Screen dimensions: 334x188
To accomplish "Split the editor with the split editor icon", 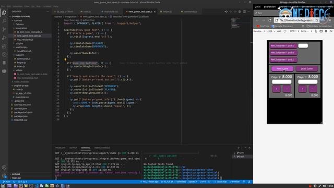I will point(244,11).
